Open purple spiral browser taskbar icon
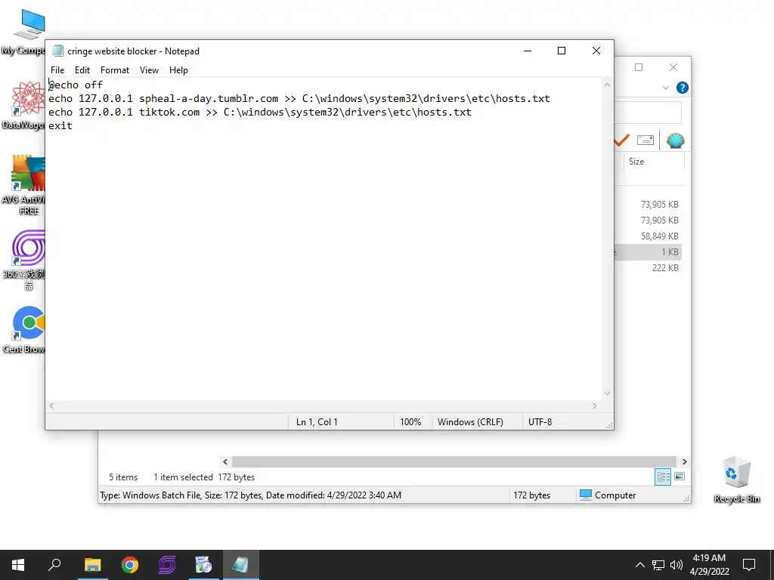 click(167, 565)
